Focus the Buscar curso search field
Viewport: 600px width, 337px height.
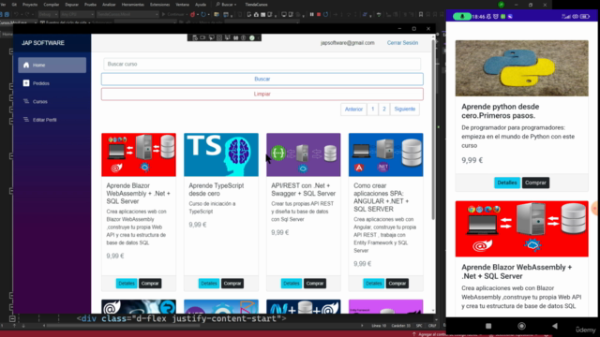click(x=262, y=64)
